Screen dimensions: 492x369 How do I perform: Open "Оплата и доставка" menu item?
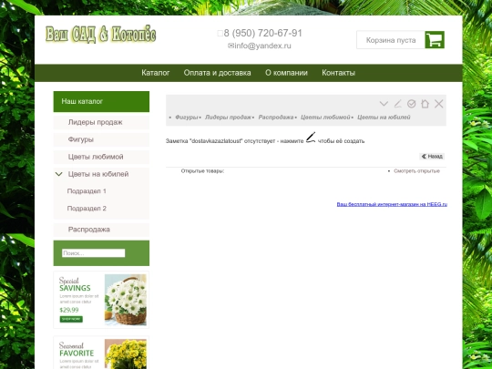(x=217, y=73)
